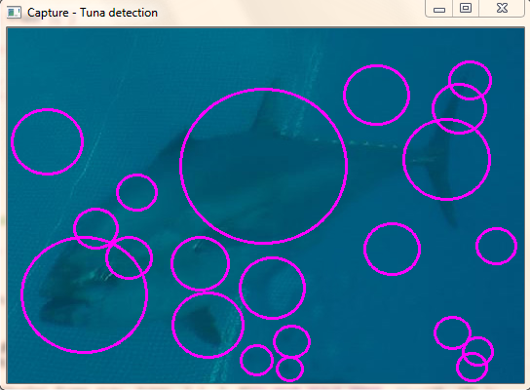Close the Tuna detection window
This screenshot has height=390, width=530.
pyautogui.click(x=502, y=8)
